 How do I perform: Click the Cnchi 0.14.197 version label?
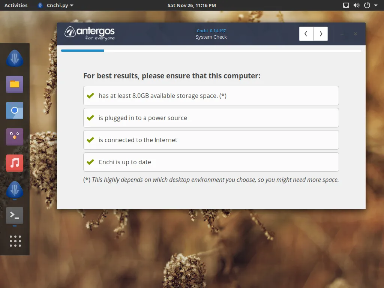pyautogui.click(x=211, y=31)
